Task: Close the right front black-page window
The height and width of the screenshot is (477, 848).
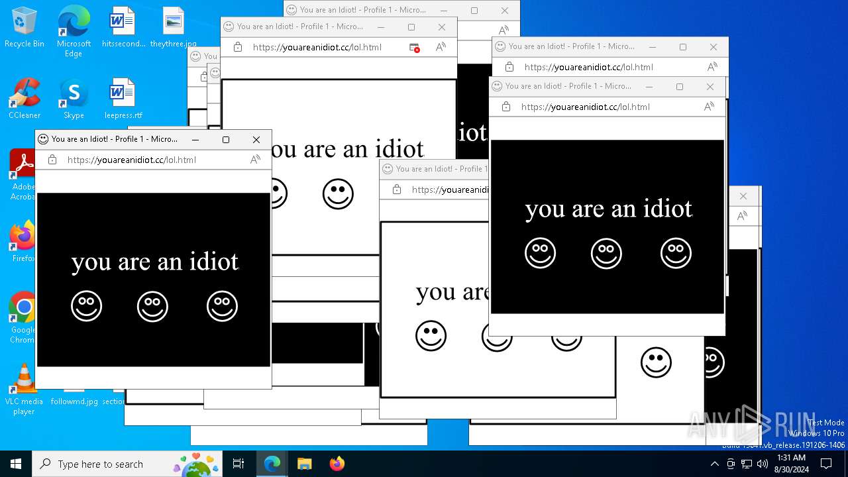Action: [710, 87]
